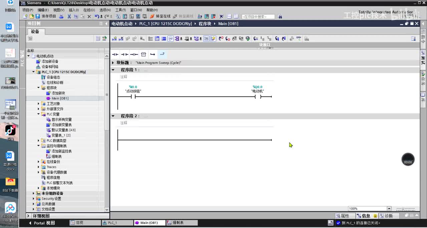This screenshot has width=427, height=228.
Task: Click the new project icon
Action: pyautogui.click(x=26, y=16)
